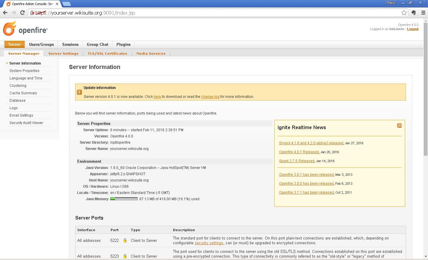Click the update warning exclamation icon
The height and width of the screenshot is (260, 428).
pos(79,92)
